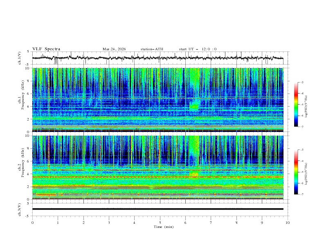Click the time axis tick labeled "7"

pyautogui.click(x=211, y=223)
